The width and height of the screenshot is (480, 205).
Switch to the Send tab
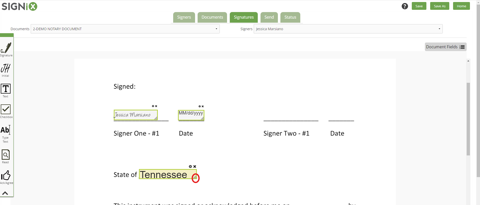pos(269,17)
